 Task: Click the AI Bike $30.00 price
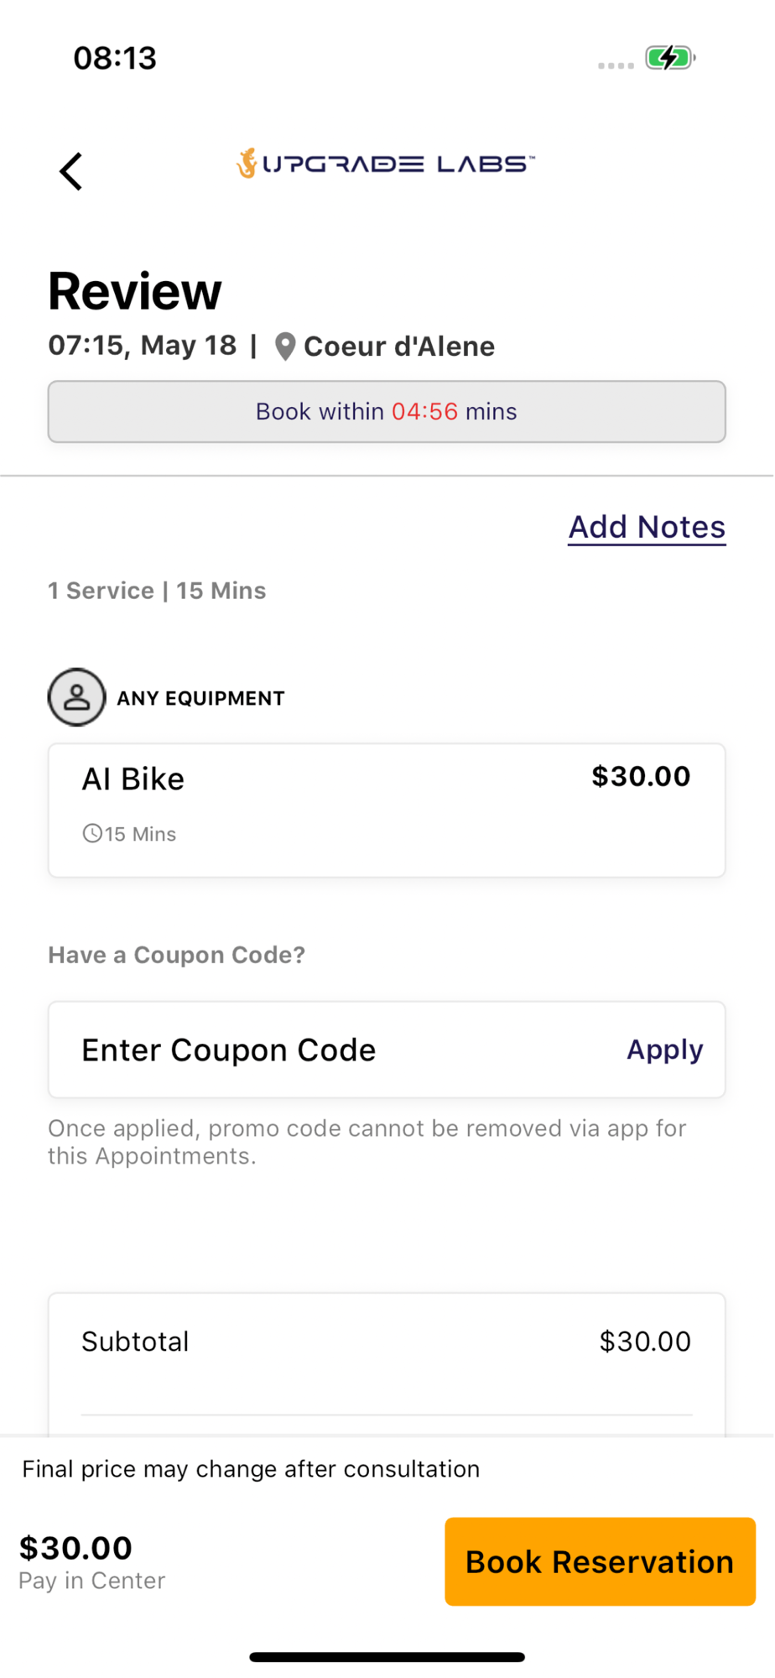tap(641, 776)
